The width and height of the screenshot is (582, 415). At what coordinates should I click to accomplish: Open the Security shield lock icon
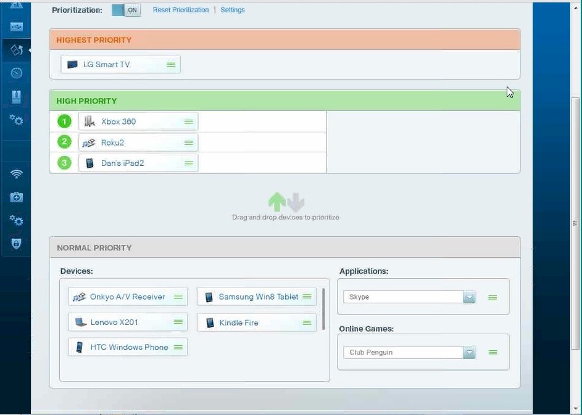click(16, 244)
